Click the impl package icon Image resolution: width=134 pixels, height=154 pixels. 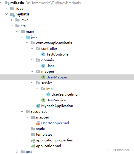(43, 89)
